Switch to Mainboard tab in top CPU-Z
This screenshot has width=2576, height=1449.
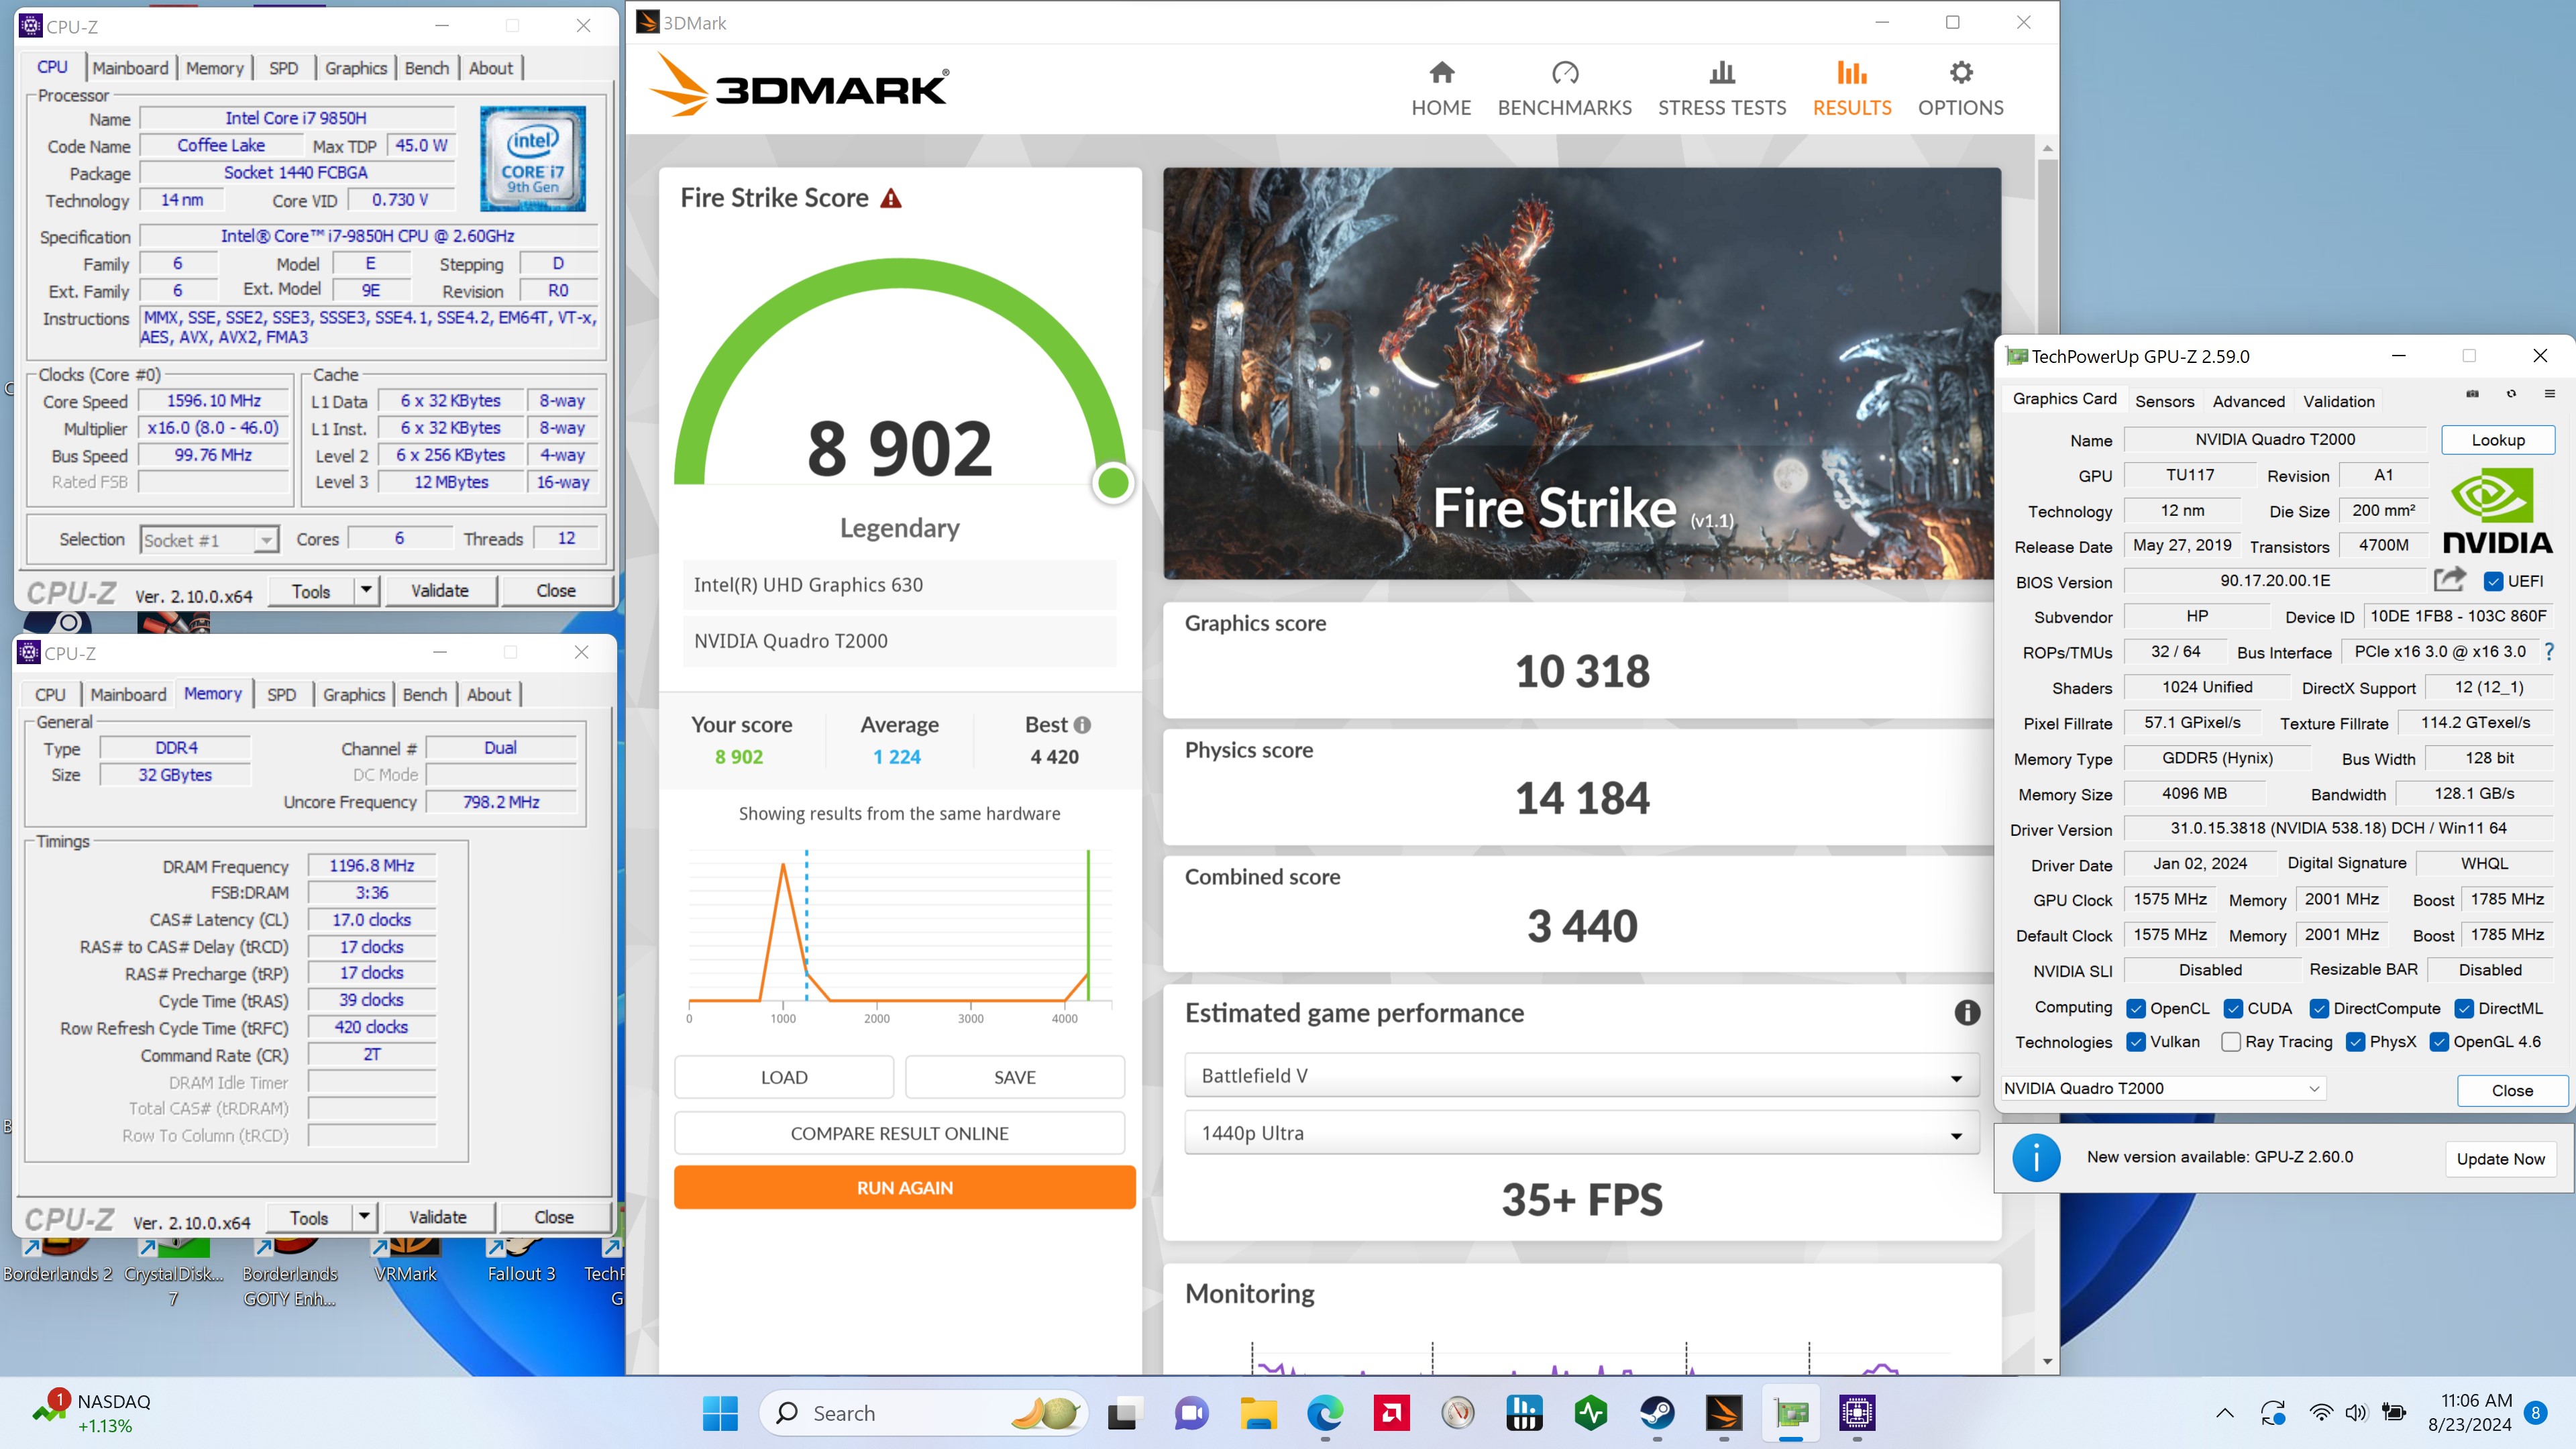tap(130, 68)
